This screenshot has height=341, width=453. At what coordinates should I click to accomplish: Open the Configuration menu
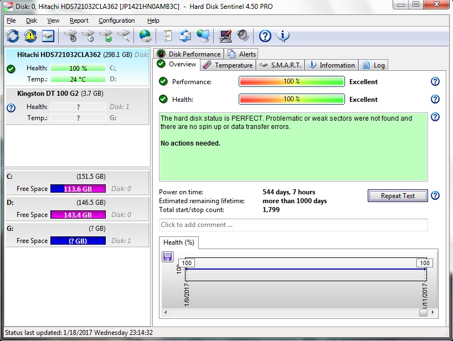(117, 20)
